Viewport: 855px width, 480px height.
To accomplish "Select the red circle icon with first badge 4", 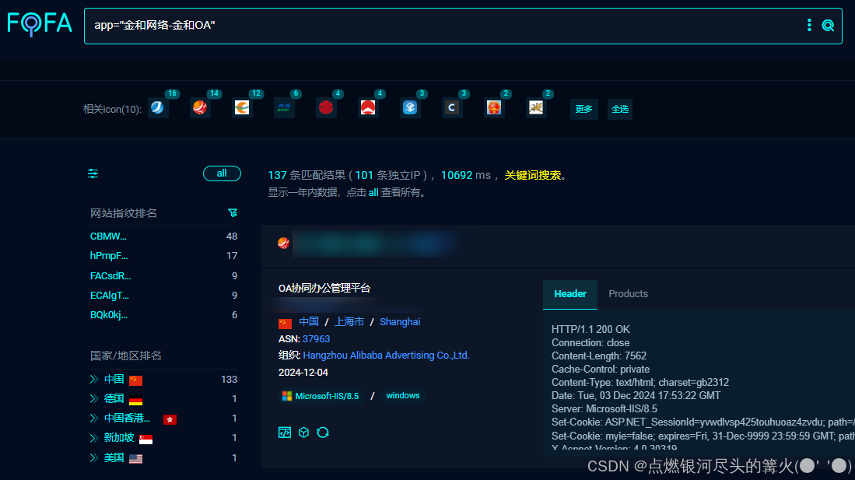I will (325, 107).
